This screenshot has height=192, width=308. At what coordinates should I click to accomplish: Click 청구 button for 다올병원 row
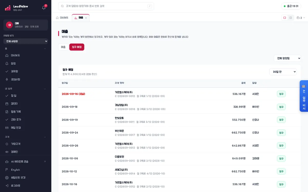[281, 158]
